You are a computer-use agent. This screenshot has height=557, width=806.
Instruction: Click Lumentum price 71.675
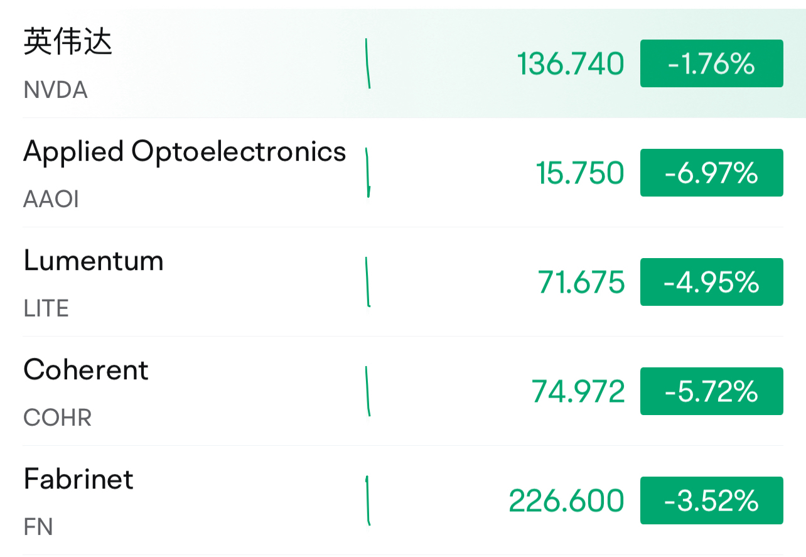pos(581,283)
